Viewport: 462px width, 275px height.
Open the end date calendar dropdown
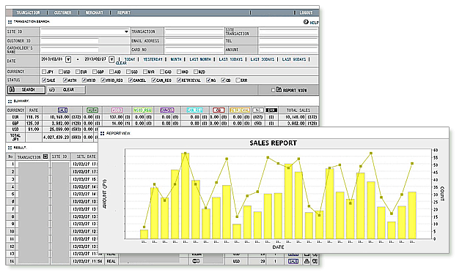pos(111,59)
